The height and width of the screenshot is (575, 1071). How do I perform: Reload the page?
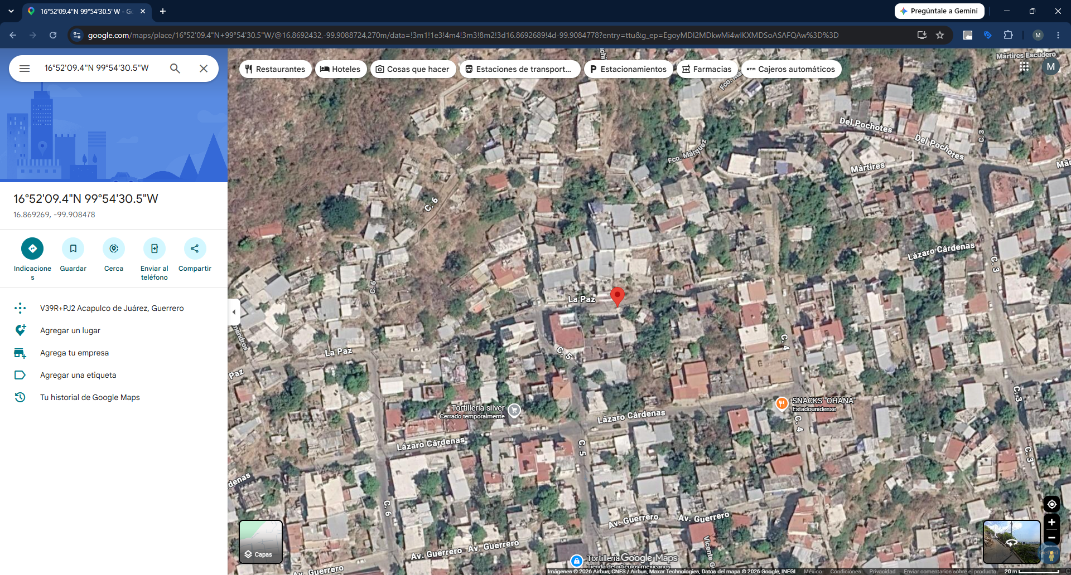(x=53, y=35)
